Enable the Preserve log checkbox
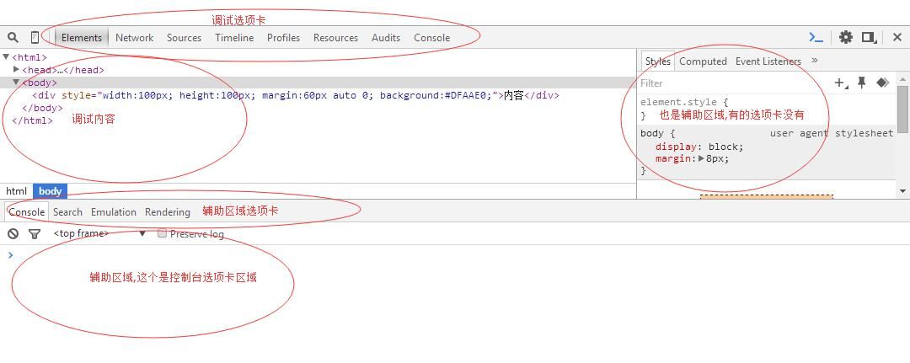Image resolution: width=910 pixels, height=363 pixels. [162, 233]
